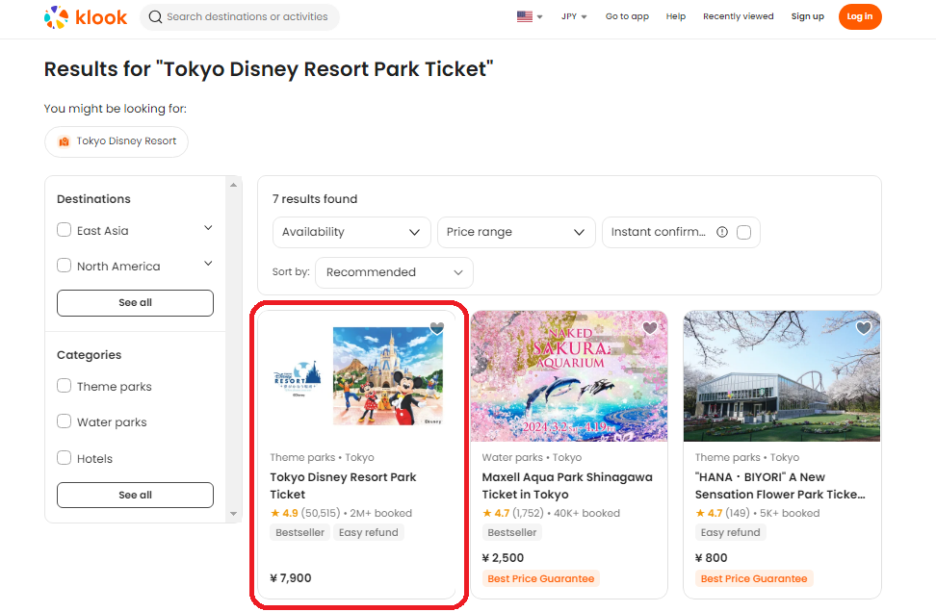
Task: Expand the North America chevron
Action: pos(208,263)
